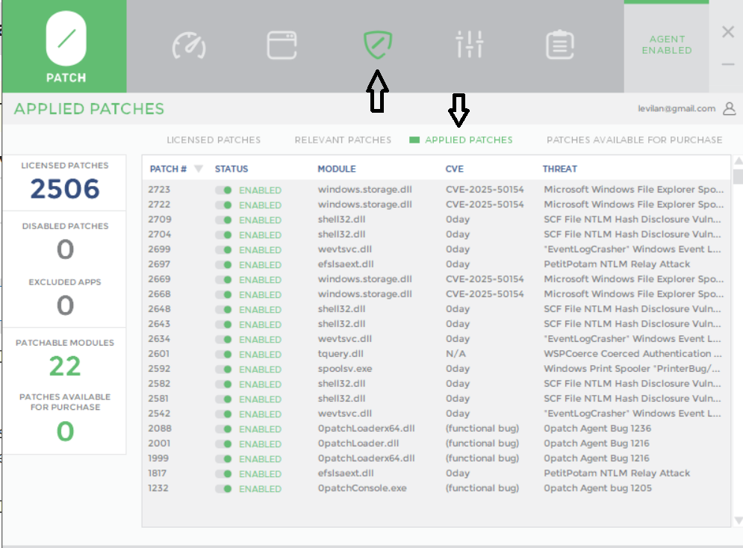Click Windows Print Spooler PrinterBug threat

coord(632,369)
